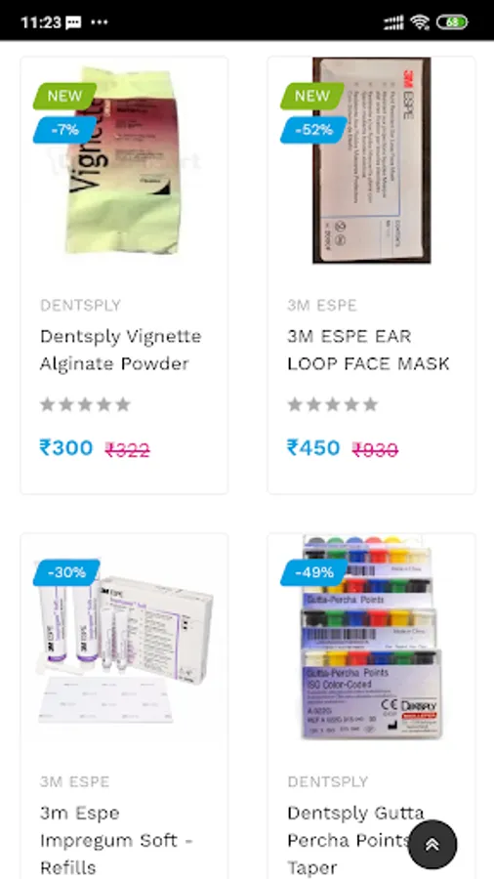Tap the -7% discount badge
Image resolution: width=494 pixels, height=879 pixels.
coord(65,130)
